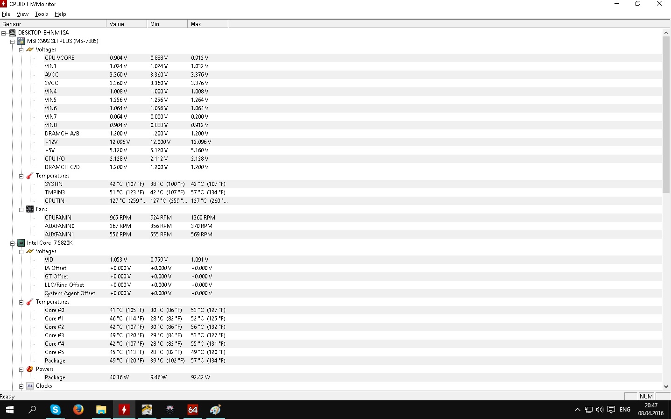This screenshot has width=671, height=419.
Task: Click the Min column header
Action: coord(167,24)
